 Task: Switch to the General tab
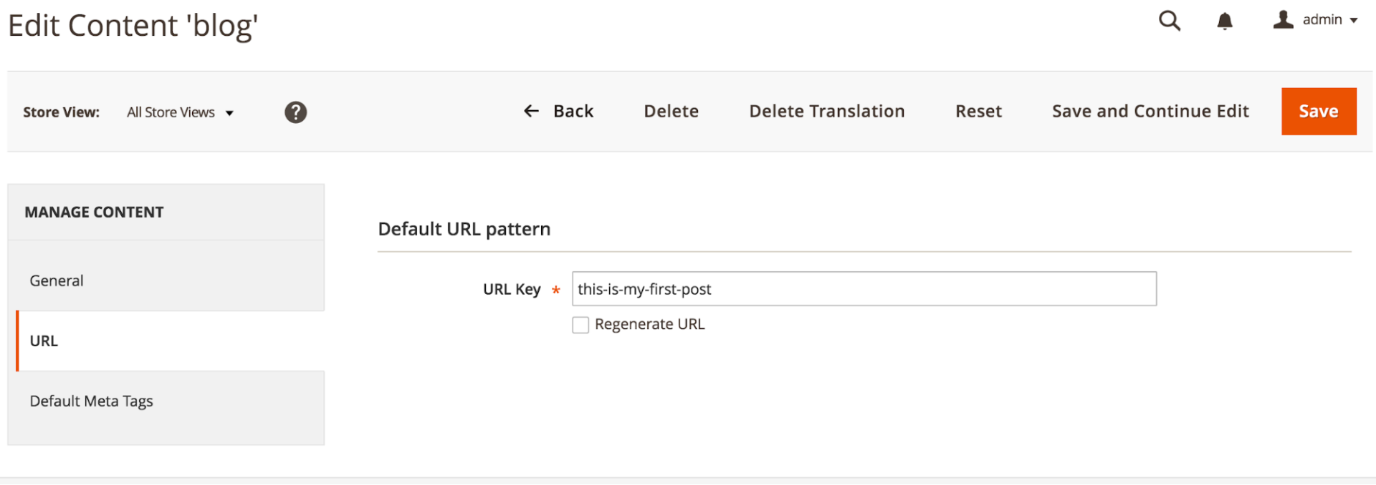[x=166, y=280]
